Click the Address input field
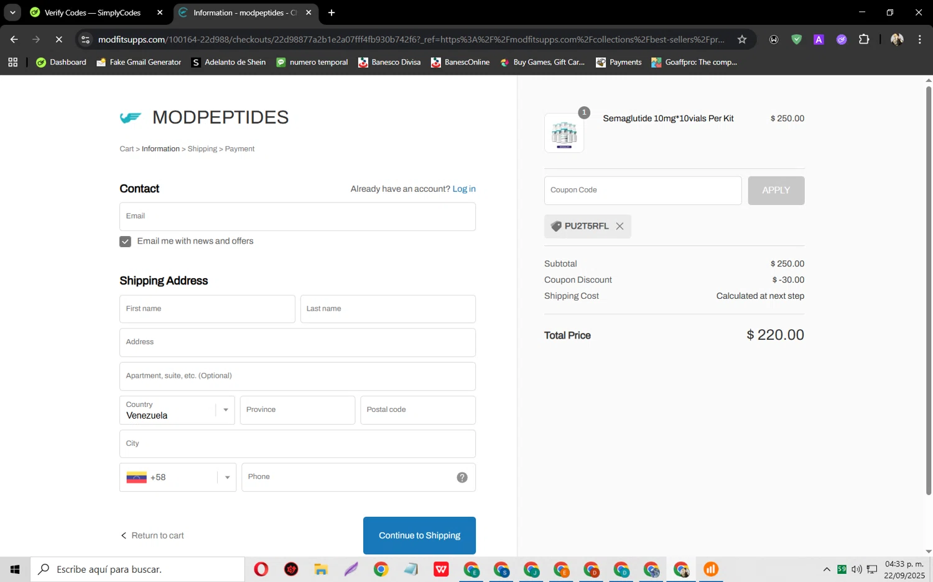The width and height of the screenshot is (933, 582). [x=297, y=342]
